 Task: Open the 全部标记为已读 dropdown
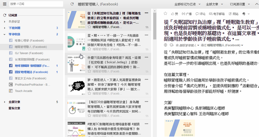(187, 4)
